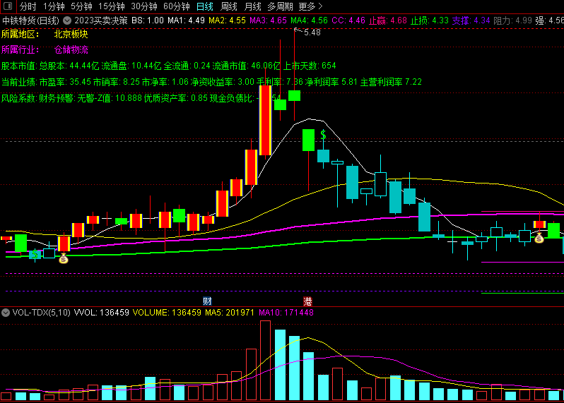Screen dimensions: 564x403
Task: Click the panel layout icon at top-left
Action: 8,6
